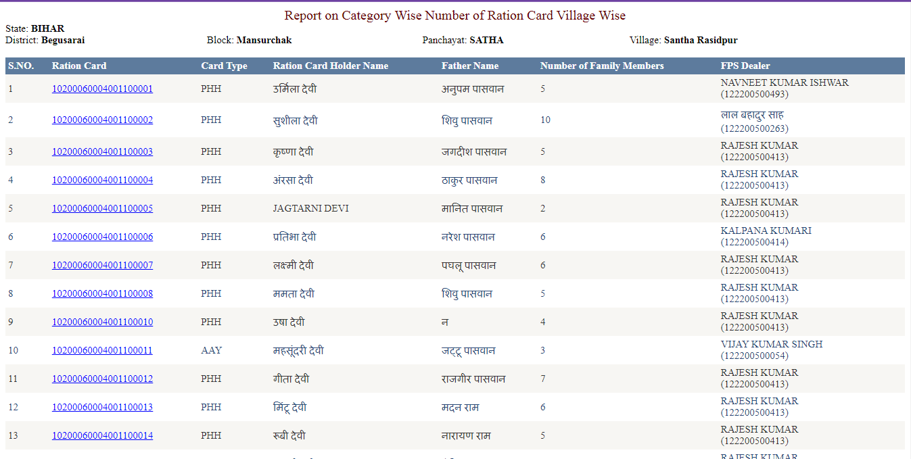Open ration card 10200060004001100013
Image resolution: width=911 pixels, height=459 pixels.
pyautogui.click(x=102, y=407)
